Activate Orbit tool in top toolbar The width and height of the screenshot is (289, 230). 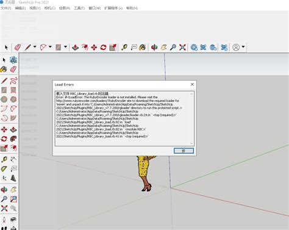pos(154,48)
